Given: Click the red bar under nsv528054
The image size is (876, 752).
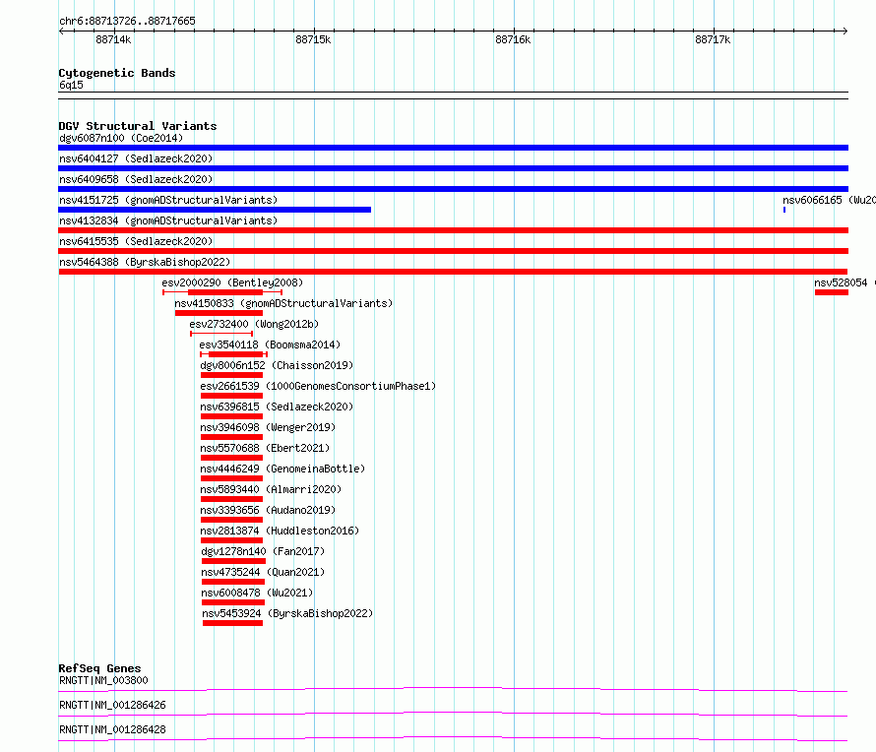Looking at the screenshot, I should (832, 292).
